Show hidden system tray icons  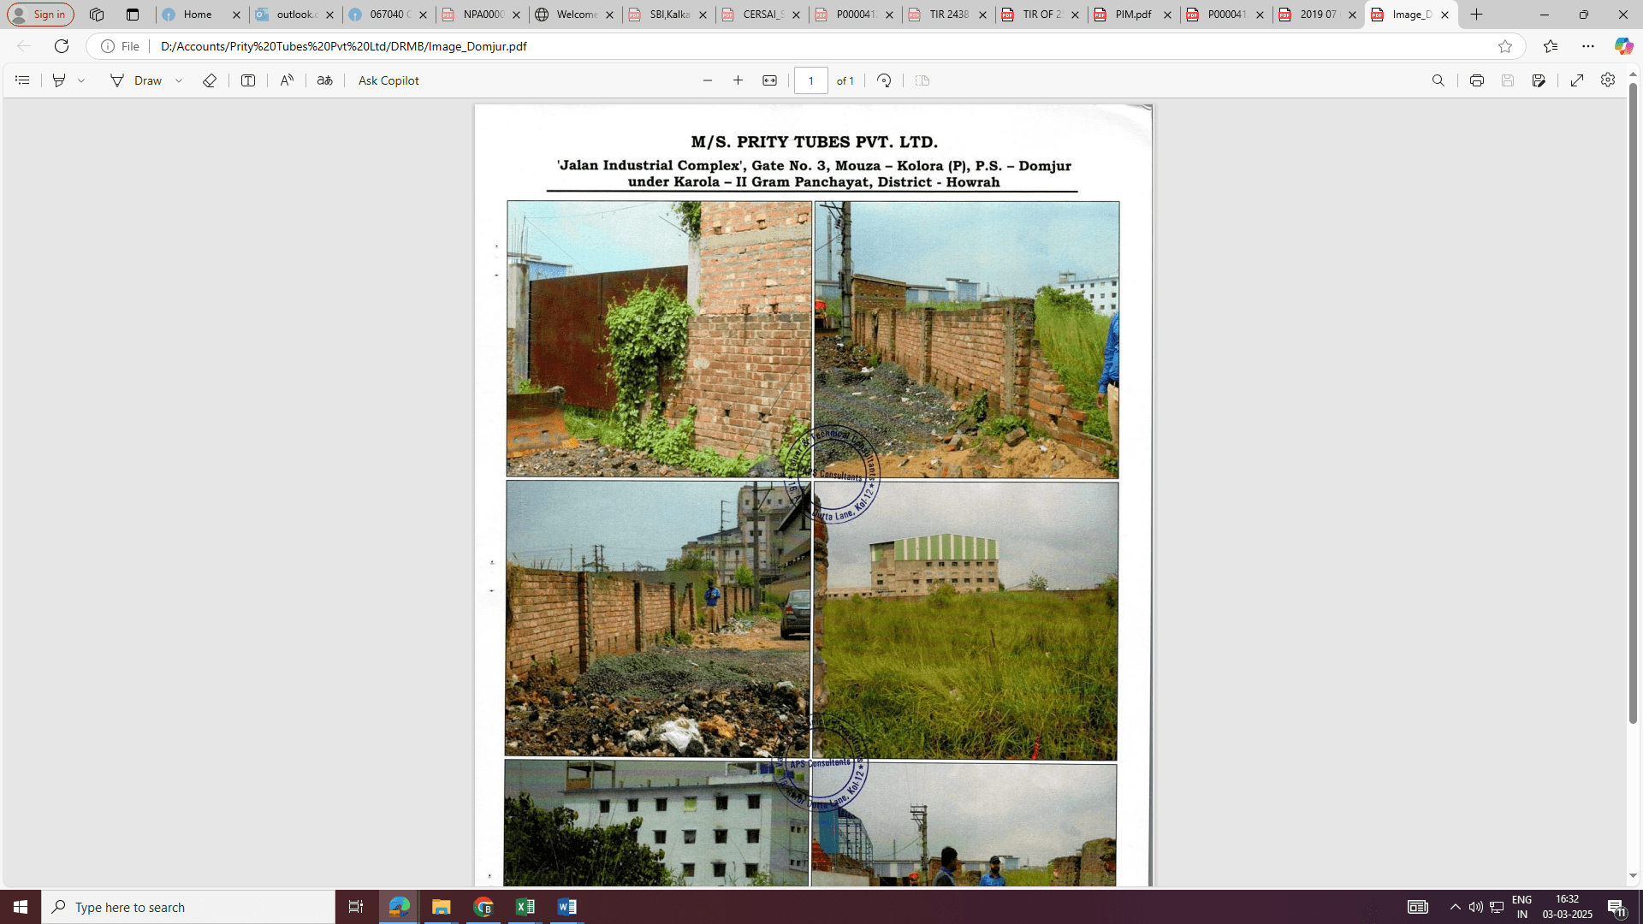[x=1456, y=907]
